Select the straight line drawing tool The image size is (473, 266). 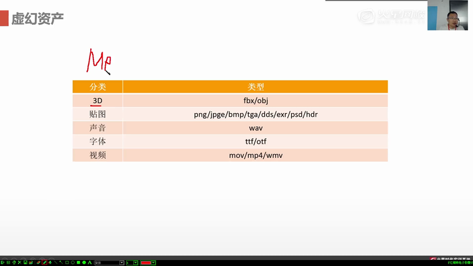(55, 262)
